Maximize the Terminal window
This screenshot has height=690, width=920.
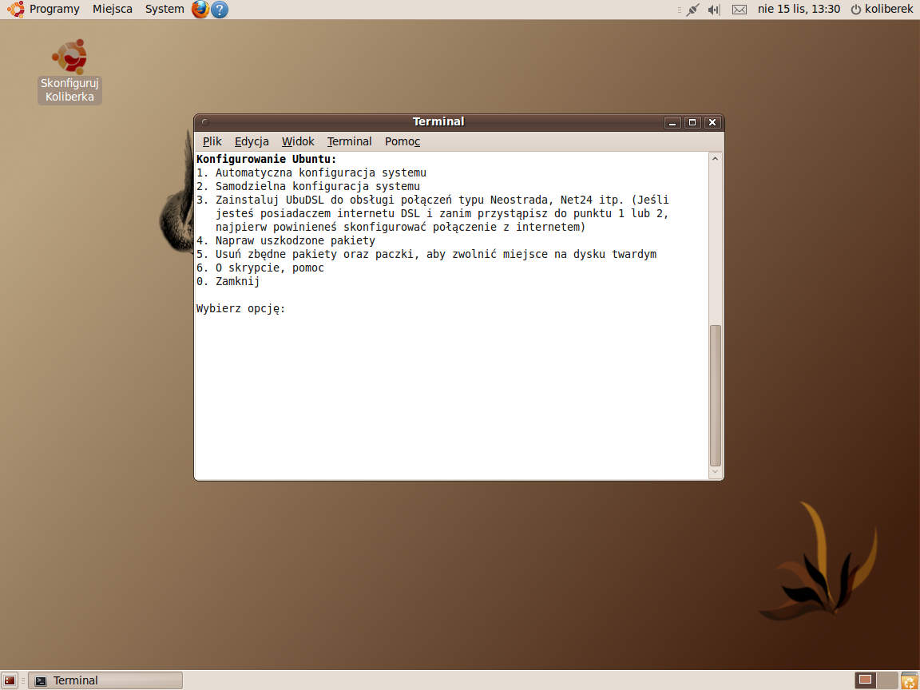(x=692, y=122)
